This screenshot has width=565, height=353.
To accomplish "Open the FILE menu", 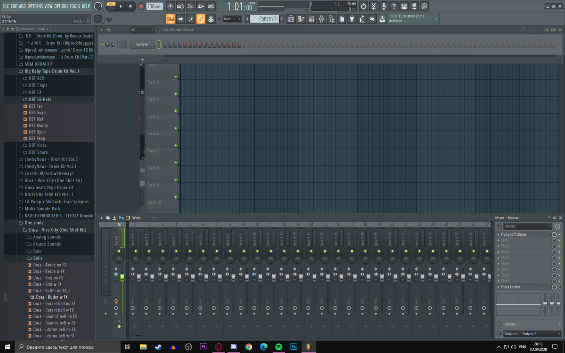I will (x=6, y=6).
